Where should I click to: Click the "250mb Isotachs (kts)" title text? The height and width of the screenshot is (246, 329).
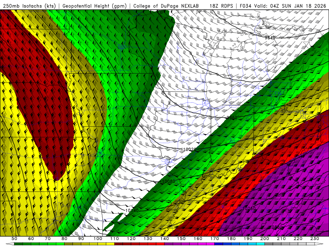tap(29, 6)
